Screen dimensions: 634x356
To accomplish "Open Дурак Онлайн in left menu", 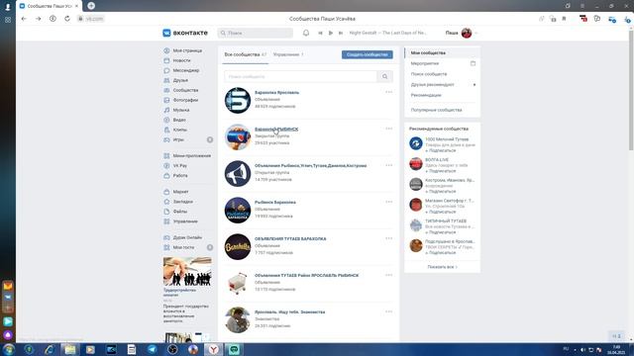I will [187, 237].
